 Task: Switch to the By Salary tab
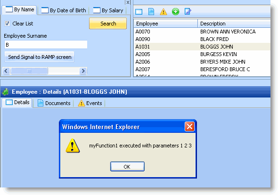coord(108,10)
